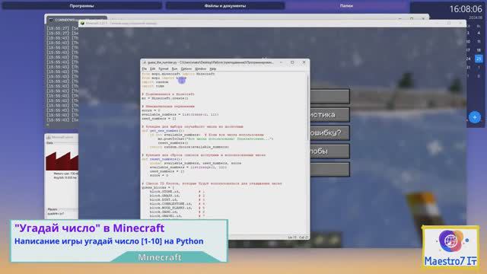Click the 'mc = Minecraft.create()' line
Screen dimensions: 487x274
point(165,98)
